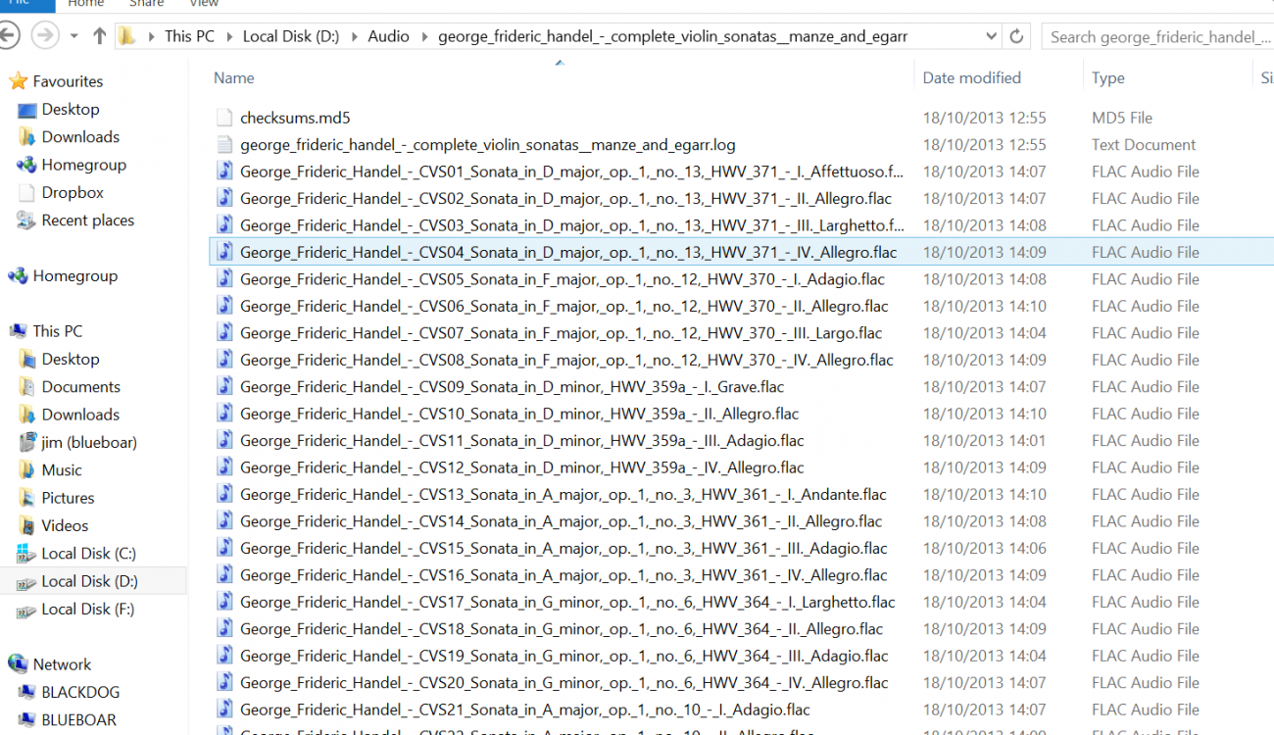Click Local Disk (F:) drive icon
1274x735 pixels.
coord(26,610)
